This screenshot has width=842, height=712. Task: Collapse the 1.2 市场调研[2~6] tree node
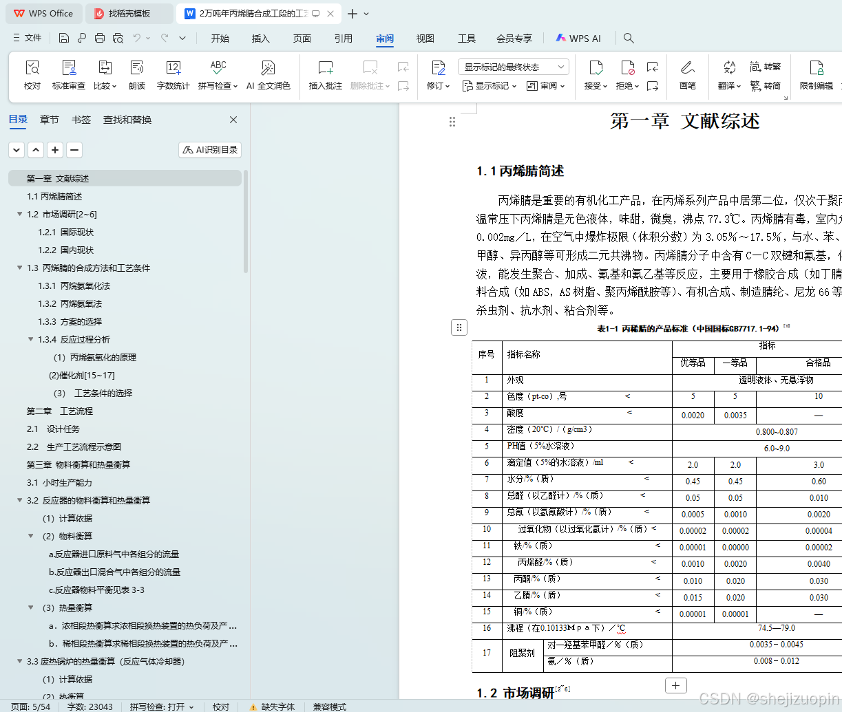pyautogui.click(x=19, y=214)
